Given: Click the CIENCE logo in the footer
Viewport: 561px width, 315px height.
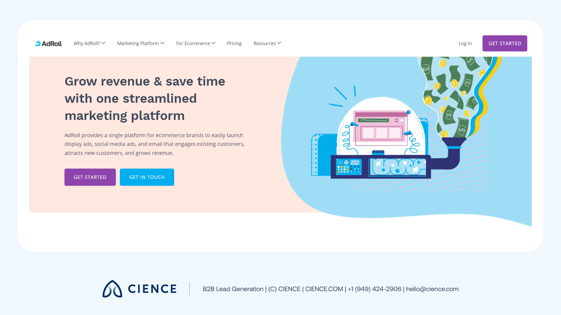Looking at the screenshot, I should pyautogui.click(x=139, y=289).
